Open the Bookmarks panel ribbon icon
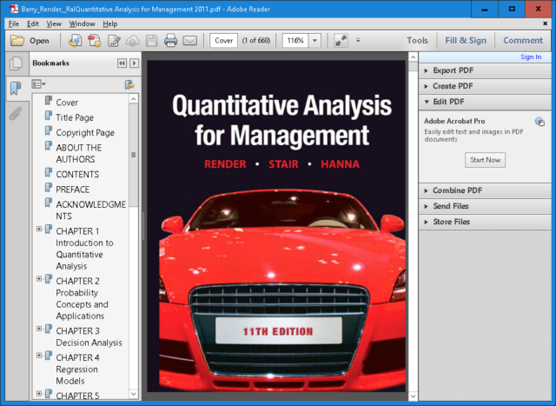The width and height of the screenshot is (556, 406). click(x=16, y=88)
